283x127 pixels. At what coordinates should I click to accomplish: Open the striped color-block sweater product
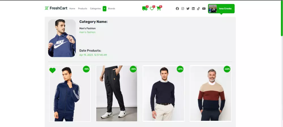click(211, 93)
